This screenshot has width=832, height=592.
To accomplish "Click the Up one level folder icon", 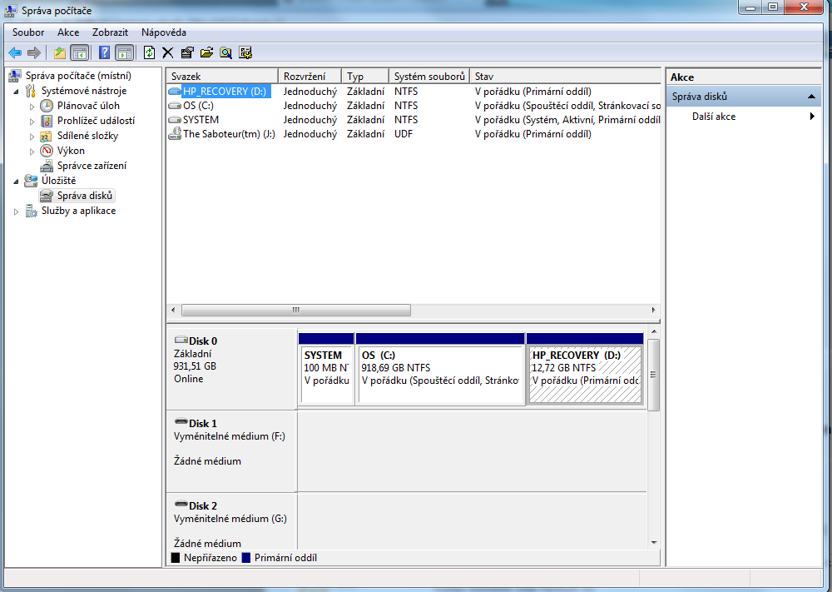I will pyautogui.click(x=59, y=52).
